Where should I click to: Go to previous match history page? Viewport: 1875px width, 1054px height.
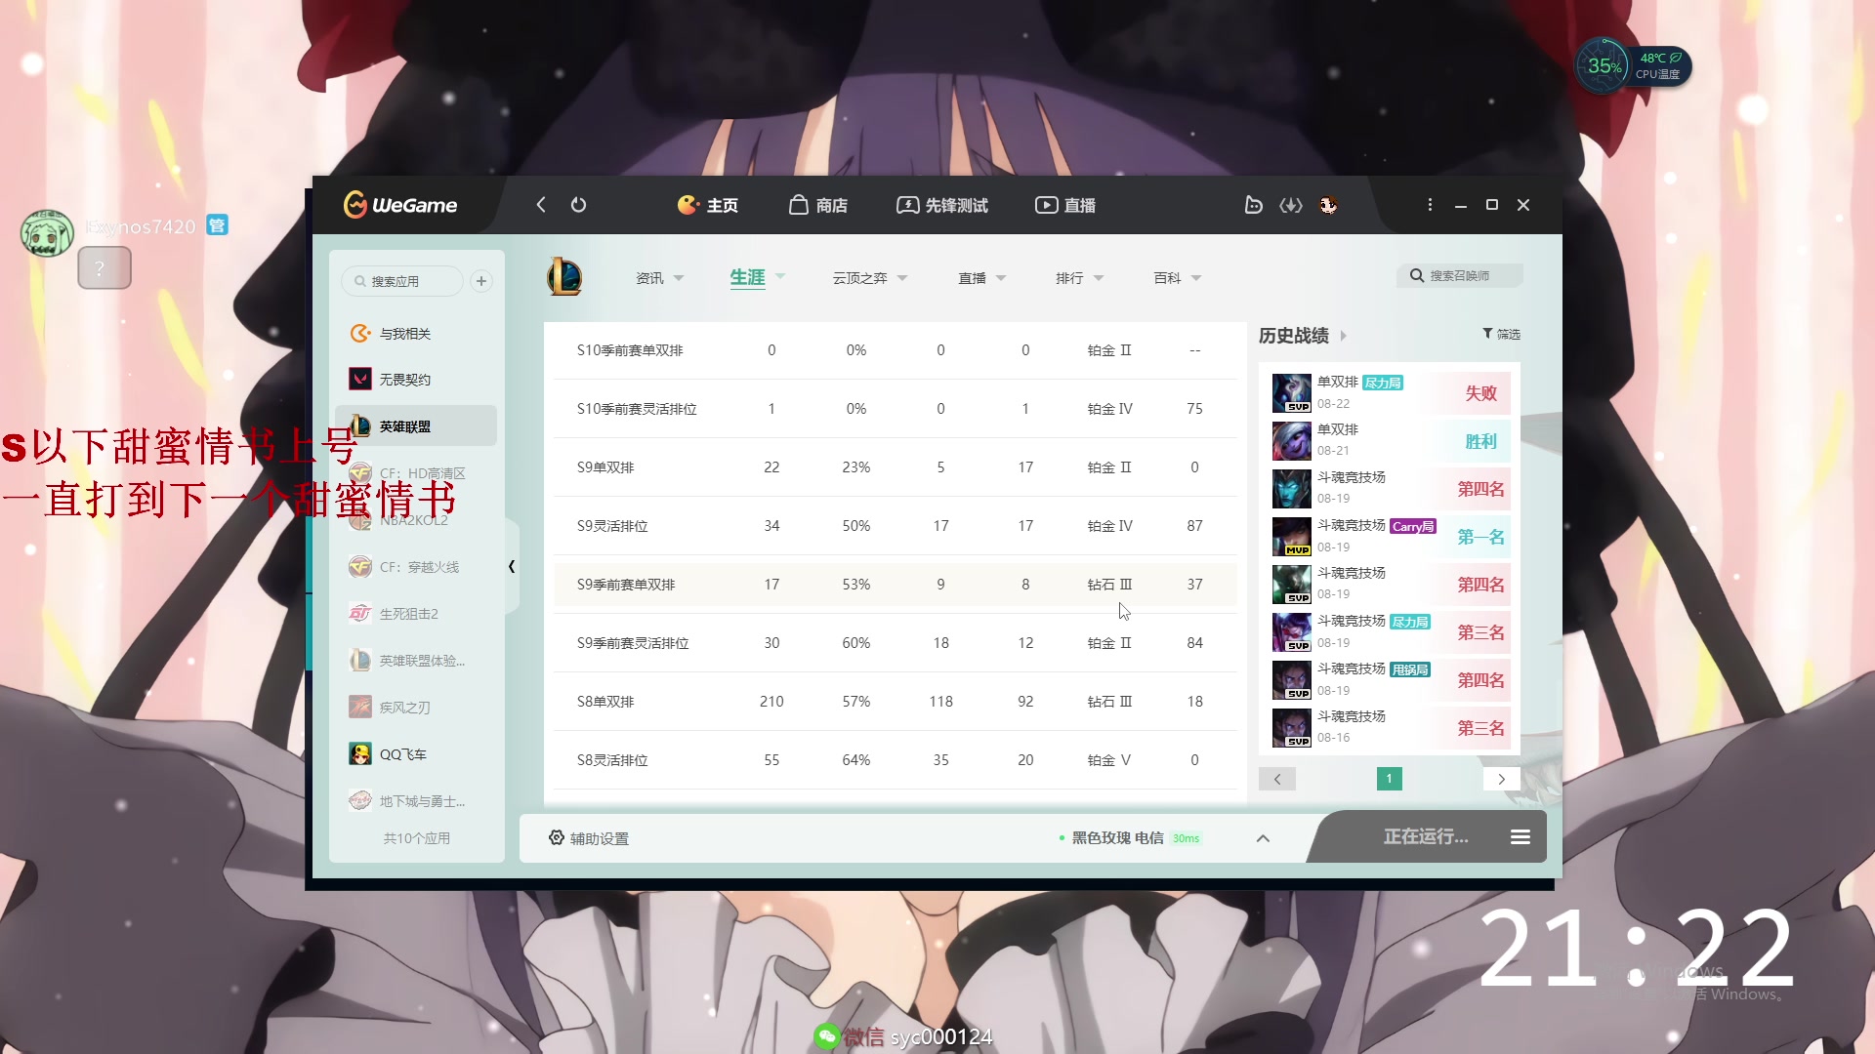[x=1277, y=779]
